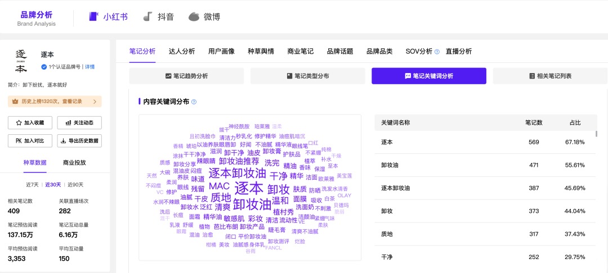Viewport: 608px width, 273px height.
Task: Open the 笔记趋势分析 section
Action: pyautogui.click(x=186, y=76)
